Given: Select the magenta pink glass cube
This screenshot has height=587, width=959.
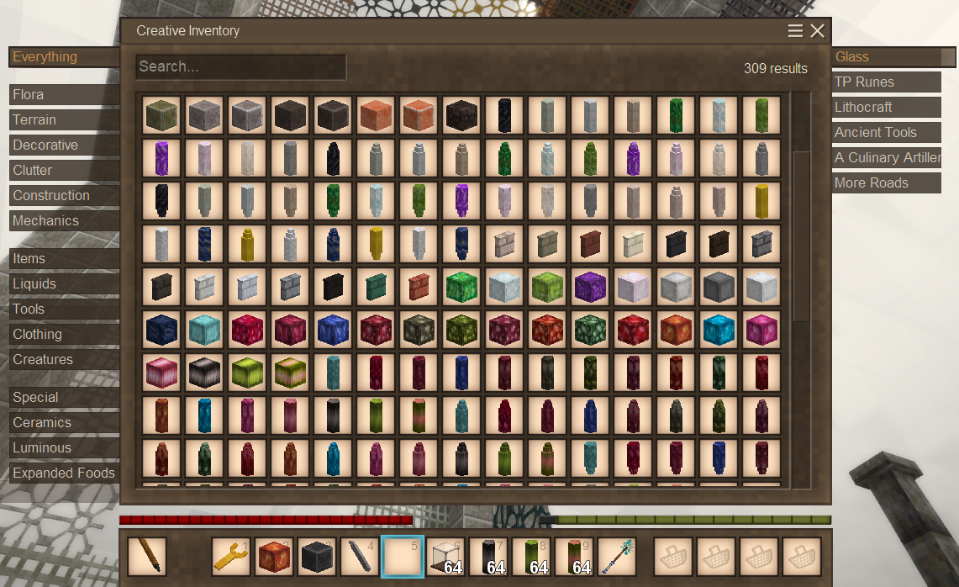Looking at the screenshot, I should [761, 330].
